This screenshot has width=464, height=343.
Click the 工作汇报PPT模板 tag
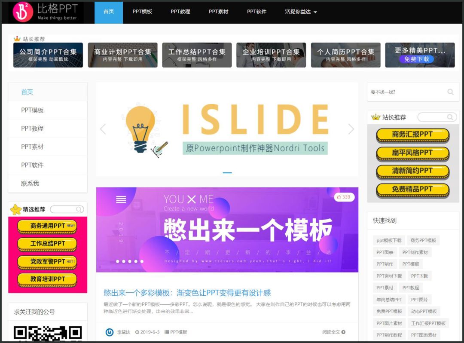tap(428, 323)
